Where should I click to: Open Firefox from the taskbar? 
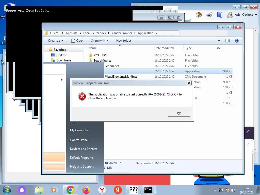point(86,190)
